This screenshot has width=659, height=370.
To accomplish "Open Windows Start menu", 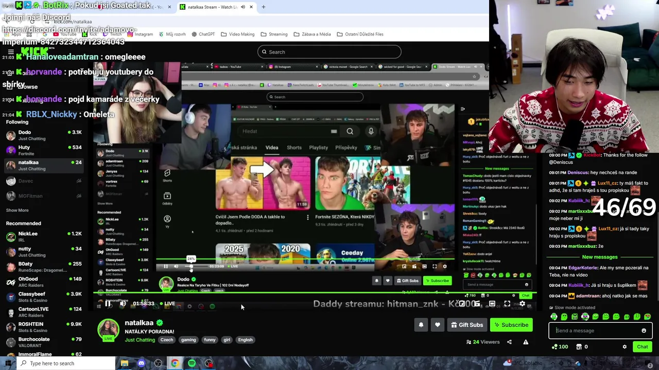I will (8, 363).
